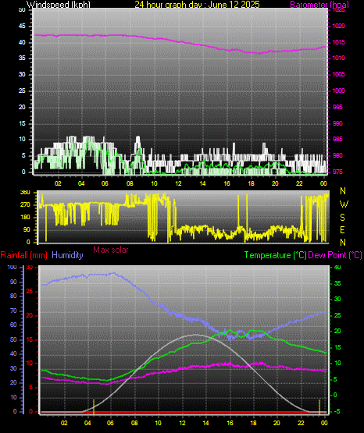Select the 50 humidity scale value

[x=13, y=339]
